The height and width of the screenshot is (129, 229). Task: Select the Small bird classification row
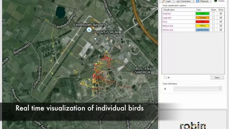coord(193,14)
